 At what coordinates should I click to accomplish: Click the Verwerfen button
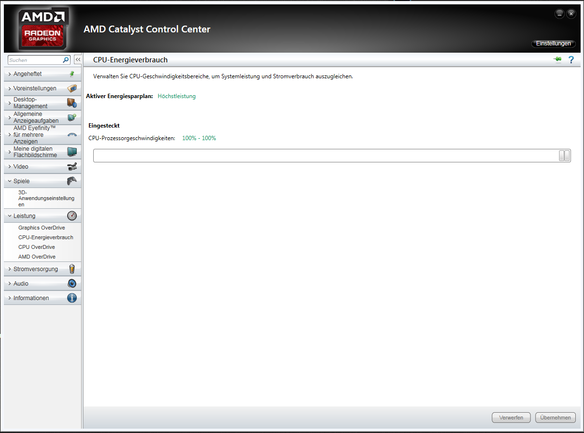tap(511, 418)
